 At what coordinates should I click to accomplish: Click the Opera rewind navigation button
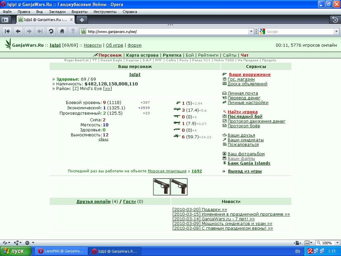[x=7, y=32]
